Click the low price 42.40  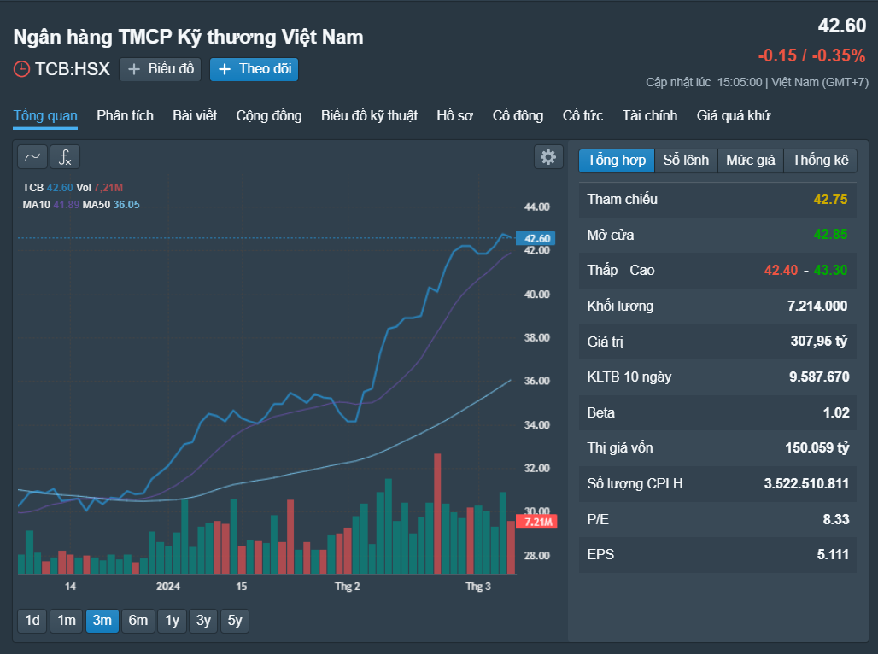781,271
